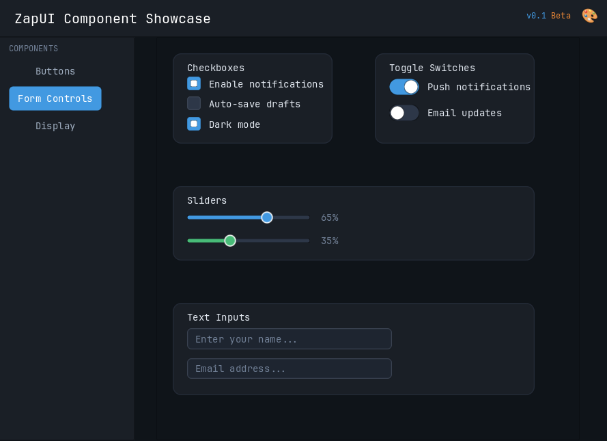This screenshot has width=607, height=441.
Task: Open the Display section
Action: click(55, 126)
